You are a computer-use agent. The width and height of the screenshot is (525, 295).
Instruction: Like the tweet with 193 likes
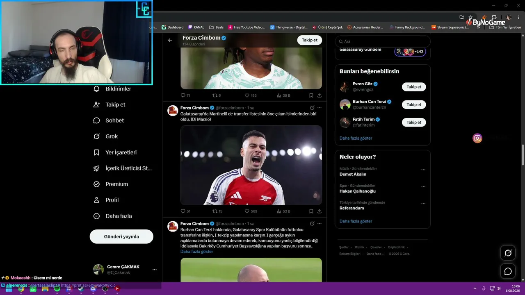(x=250, y=95)
